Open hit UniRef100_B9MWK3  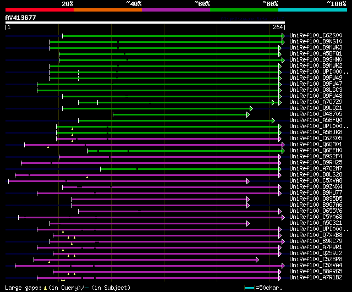[x=316, y=48]
